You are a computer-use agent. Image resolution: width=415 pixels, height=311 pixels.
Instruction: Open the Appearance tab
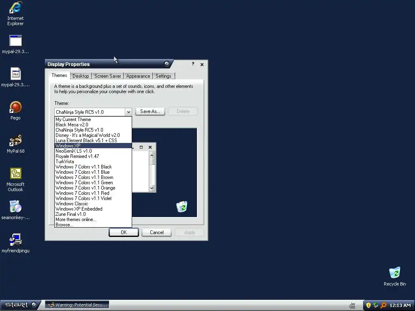(138, 76)
